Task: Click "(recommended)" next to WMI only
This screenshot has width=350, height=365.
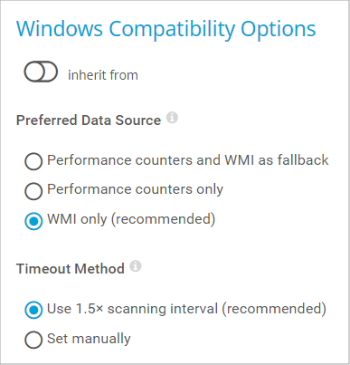Action: pos(163,219)
